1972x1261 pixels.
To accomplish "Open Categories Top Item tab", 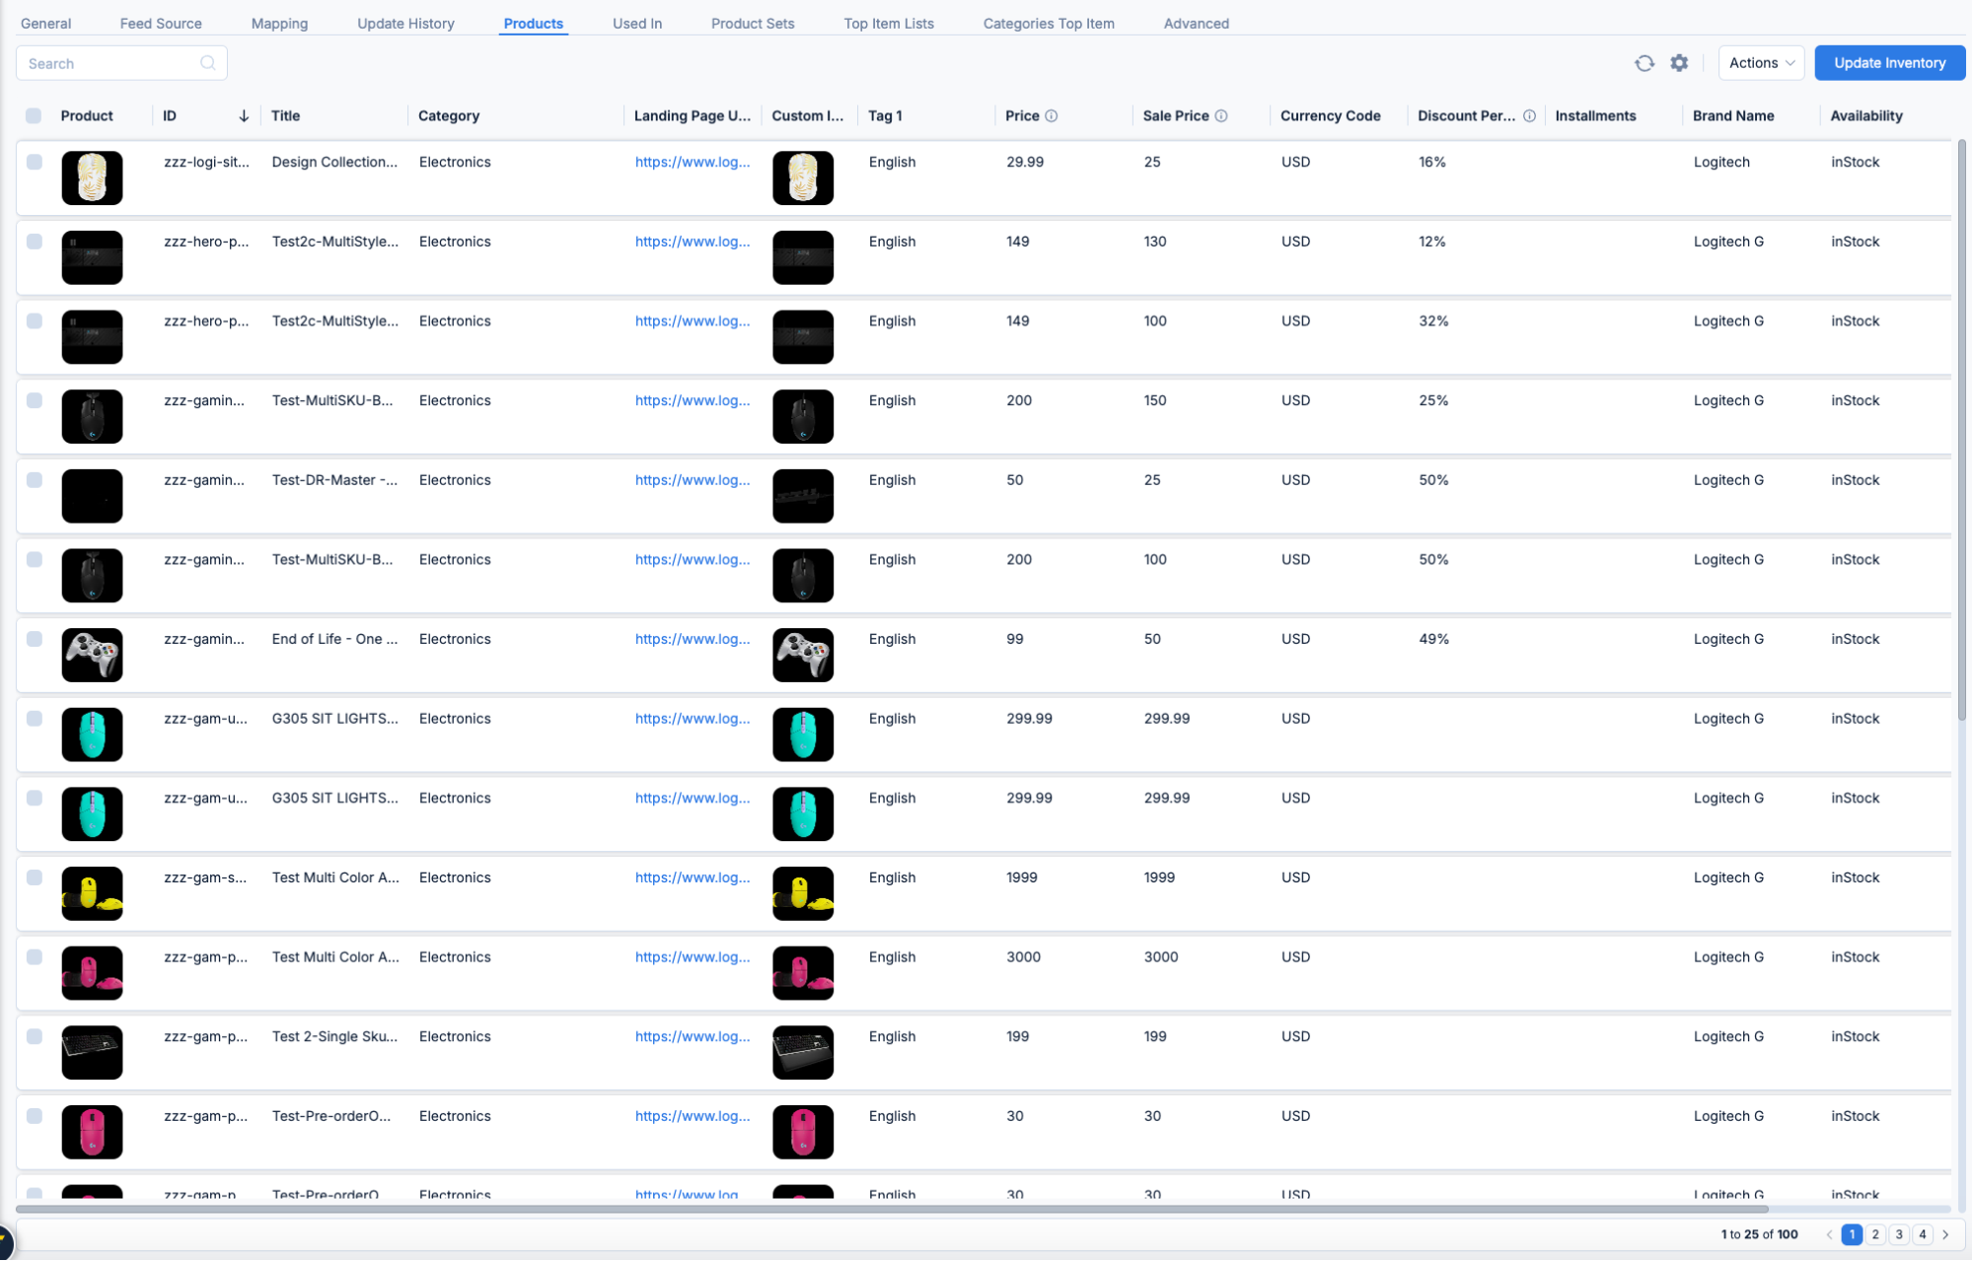I will [x=1049, y=24].
